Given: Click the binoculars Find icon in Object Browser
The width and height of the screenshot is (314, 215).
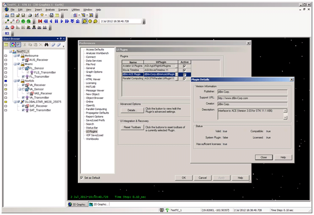Looking at the screenshot, I should 46,45.
